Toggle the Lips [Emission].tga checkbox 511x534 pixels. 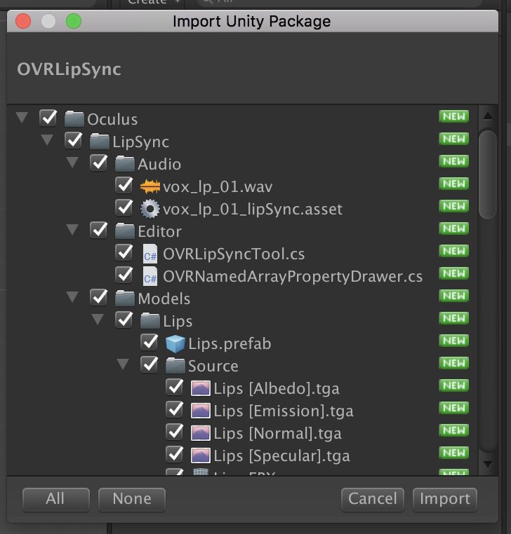pos(174,410)
